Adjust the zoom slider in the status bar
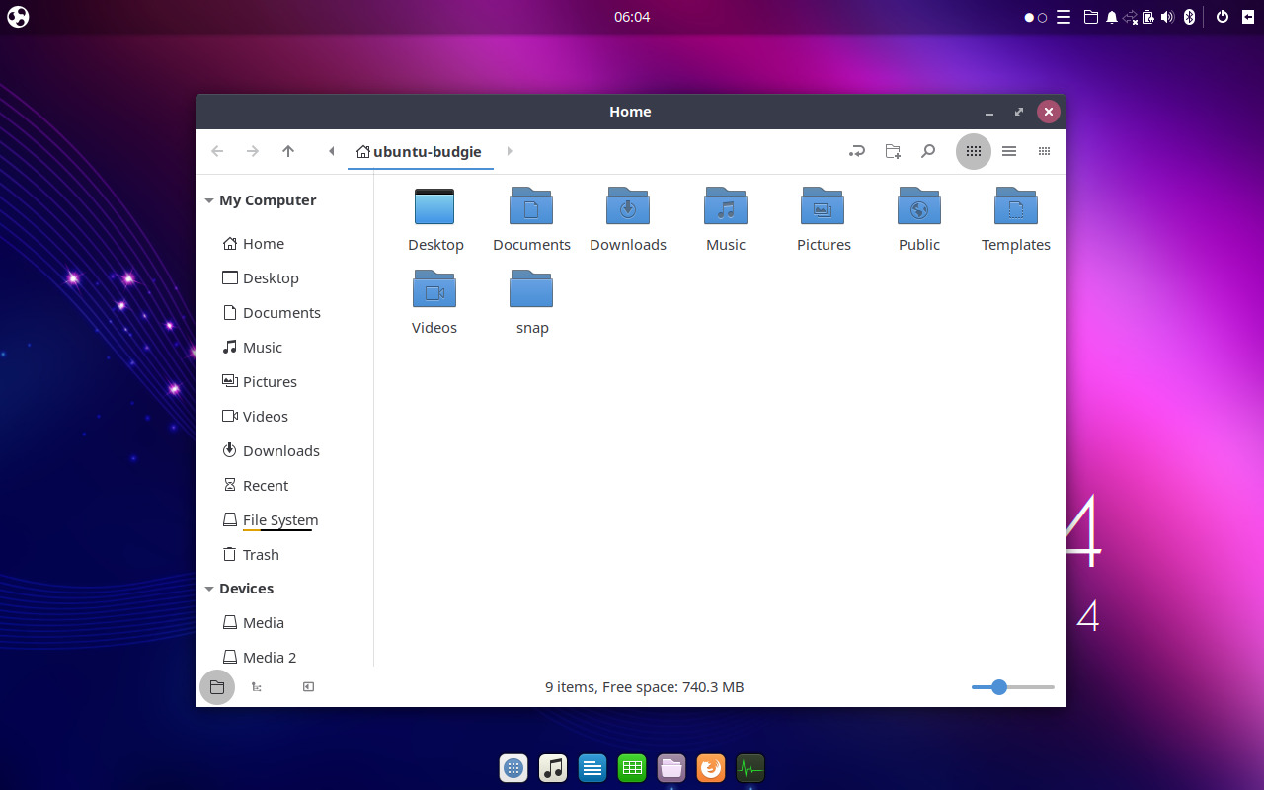The image size is (1264, 790). pos(998,686)
